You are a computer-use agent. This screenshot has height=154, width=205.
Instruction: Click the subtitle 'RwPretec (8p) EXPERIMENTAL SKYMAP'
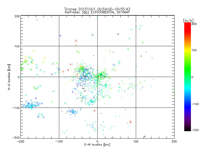97,12
